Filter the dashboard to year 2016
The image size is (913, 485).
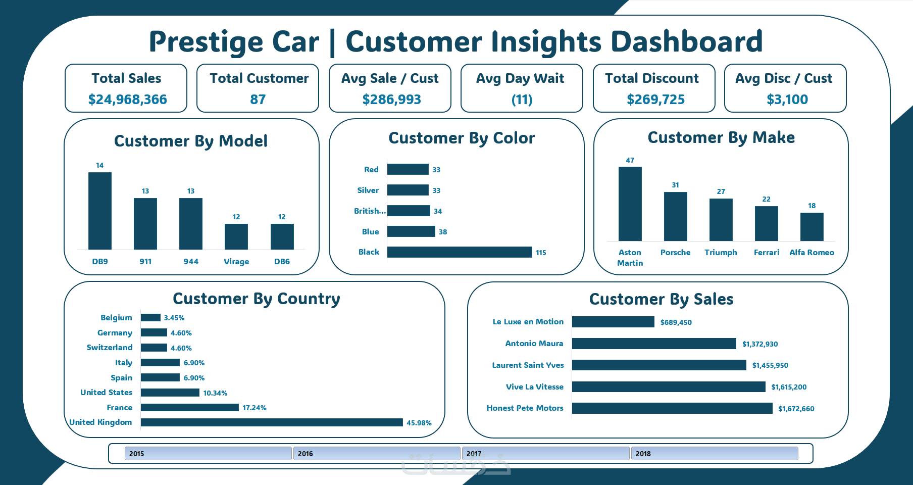(x=377, y=454)
